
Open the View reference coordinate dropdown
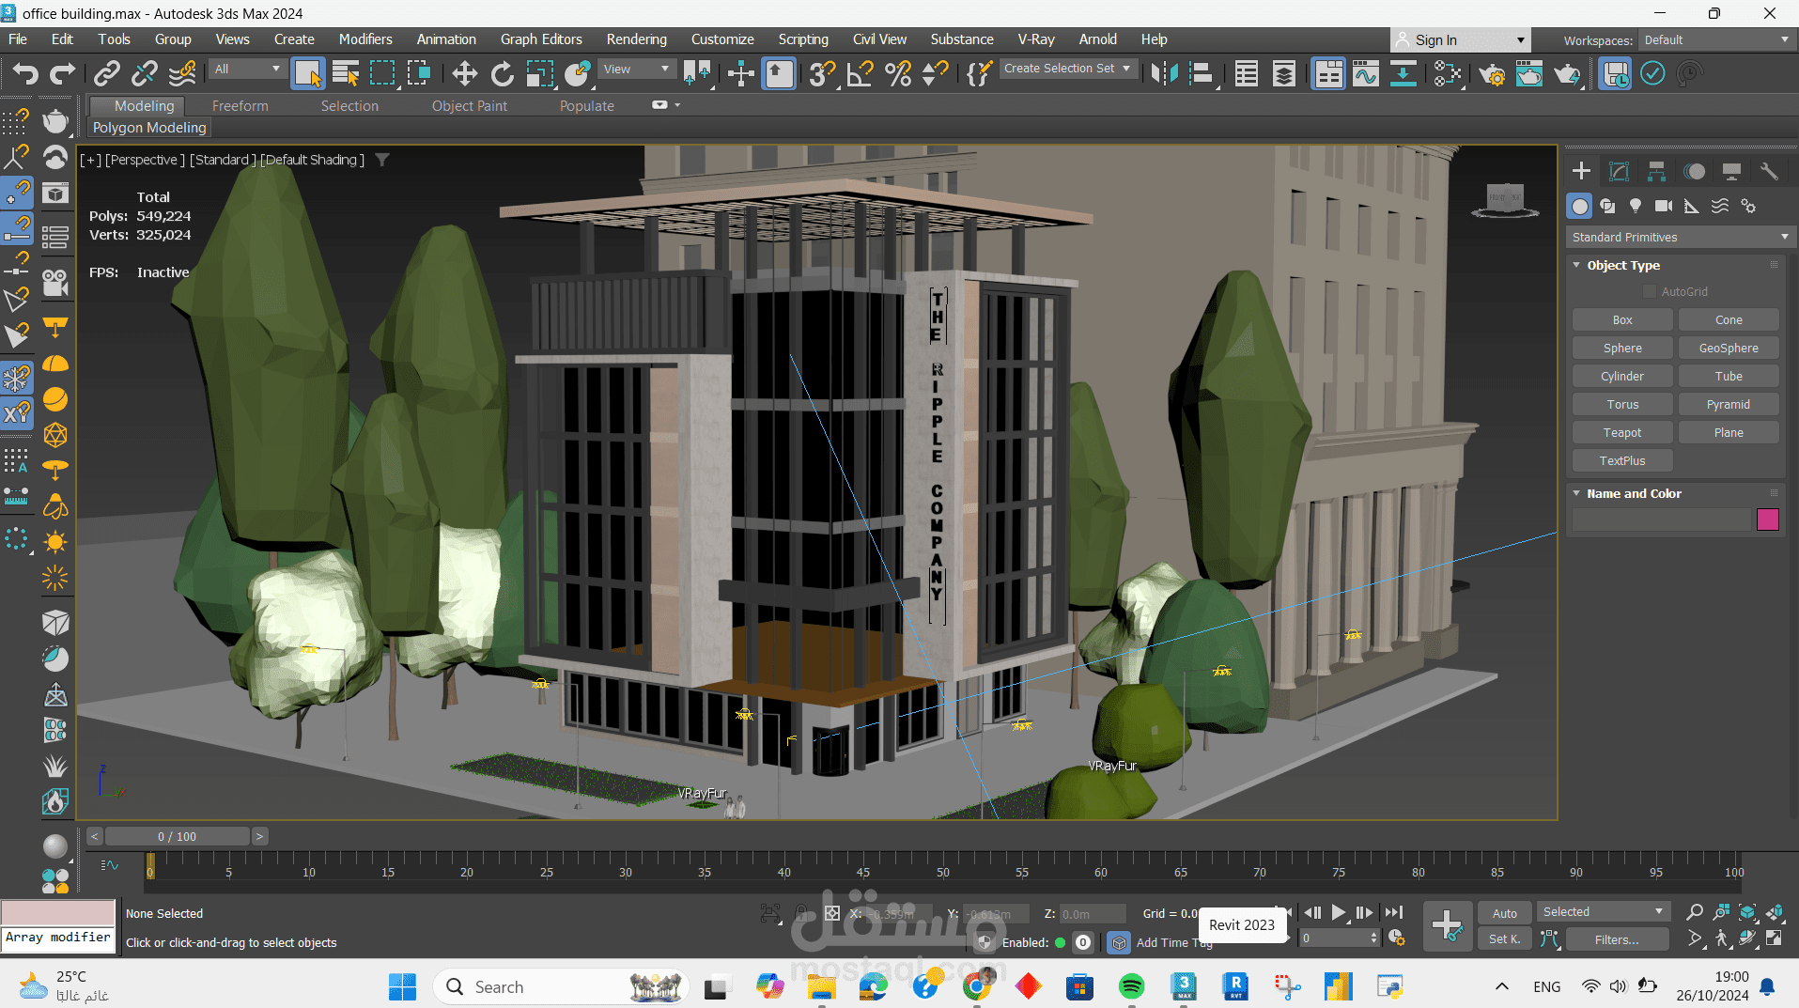pyautogui.click(x=637, y=69)
